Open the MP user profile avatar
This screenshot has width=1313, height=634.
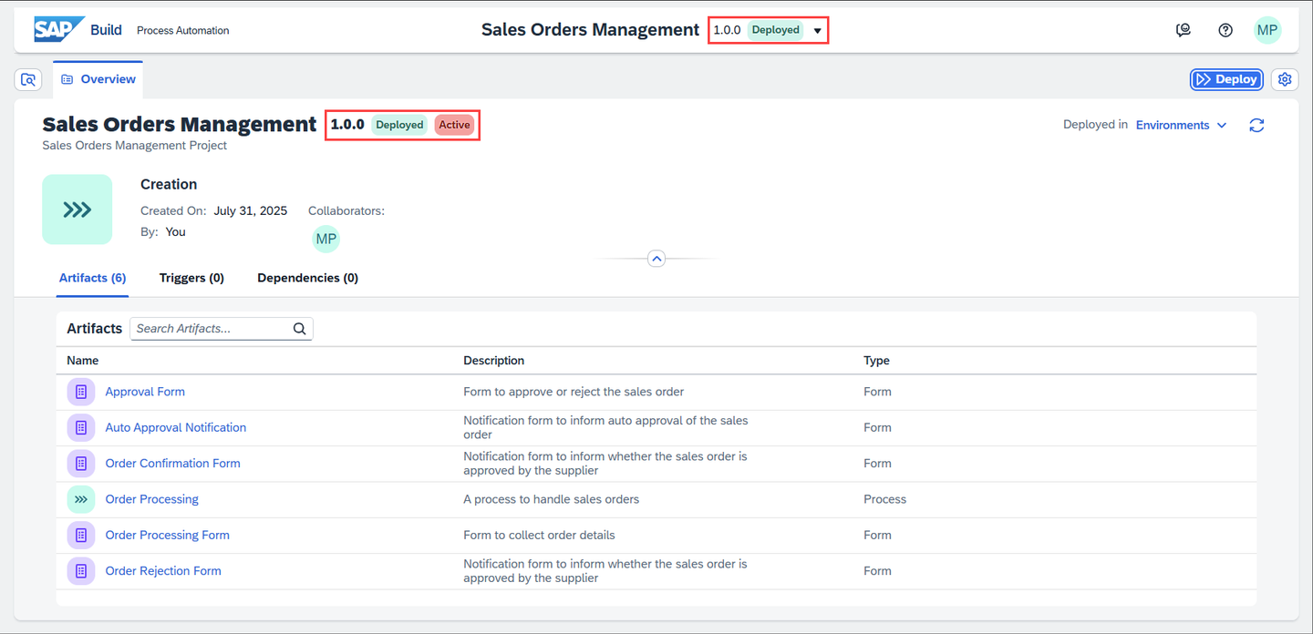coord(1267,30)
